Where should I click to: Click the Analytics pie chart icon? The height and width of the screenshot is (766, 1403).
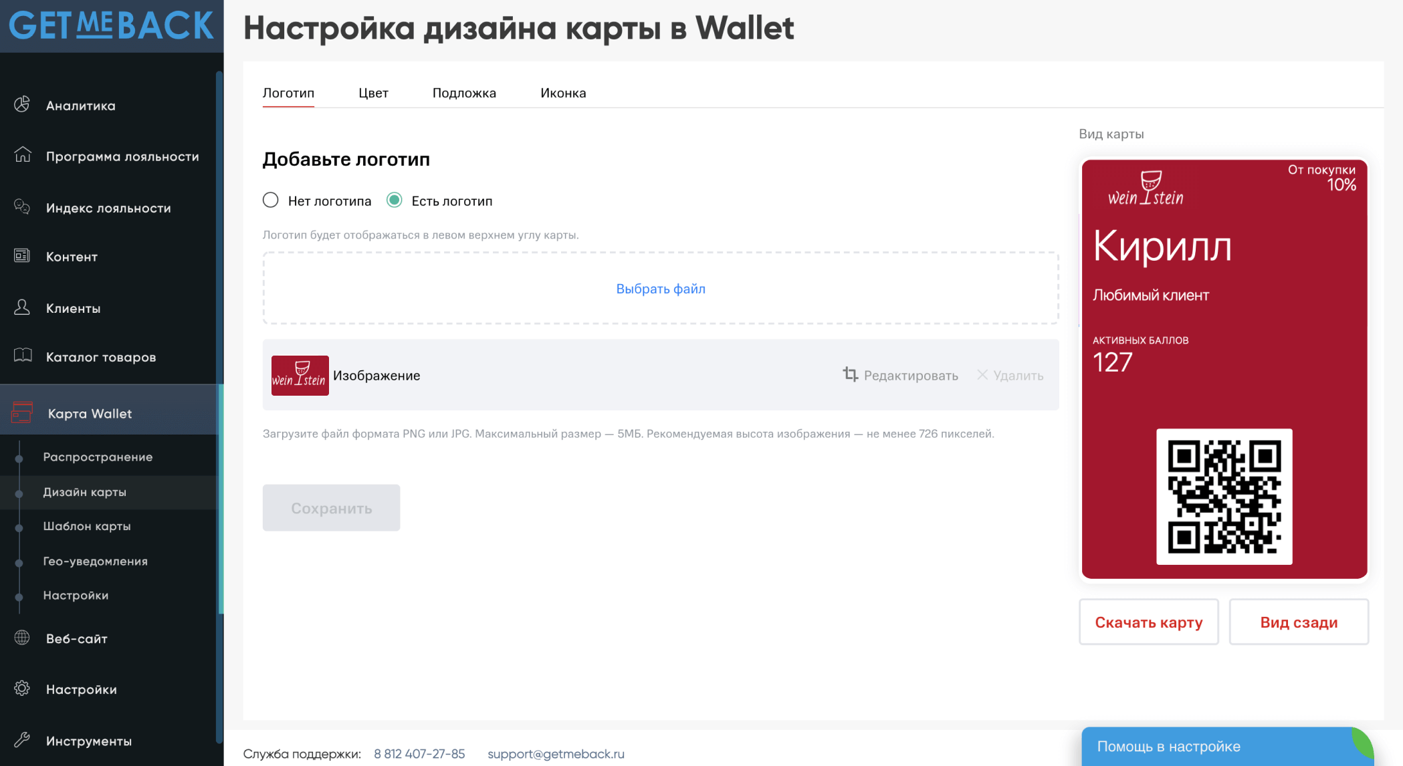click(22, 104)
